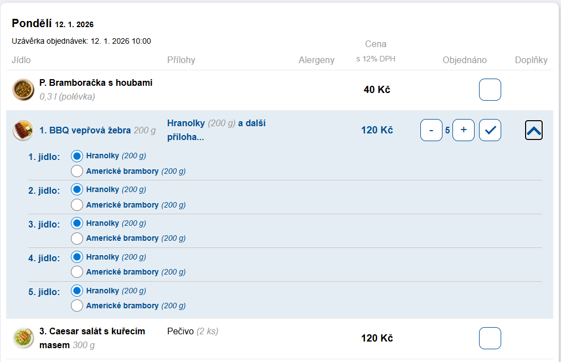561x362 pixels.
Task: Click the Hranolky a další příloha link
Action: point(216,130)
